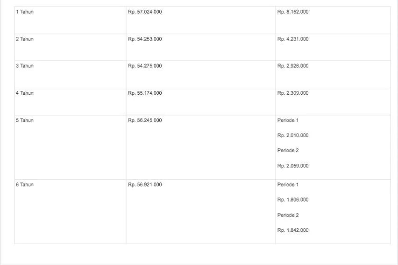The image size is (398, 265).
Task: Click the Rp. 8.152.000 installment value
Action: [x=293, y=12]
